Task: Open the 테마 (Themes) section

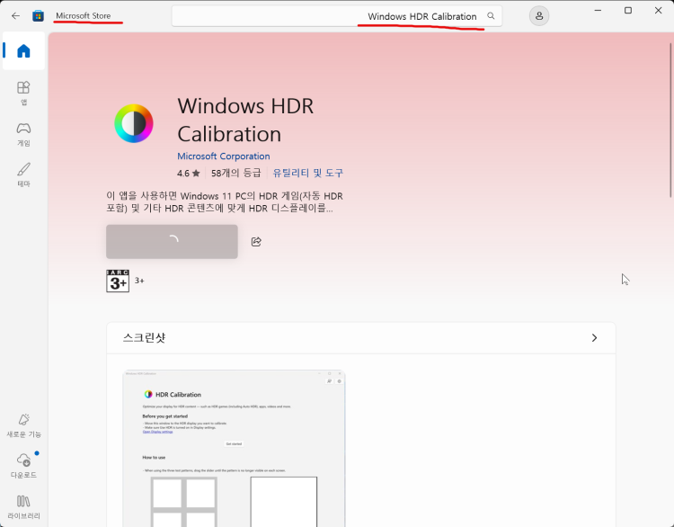Action: [x=23, y=174]
